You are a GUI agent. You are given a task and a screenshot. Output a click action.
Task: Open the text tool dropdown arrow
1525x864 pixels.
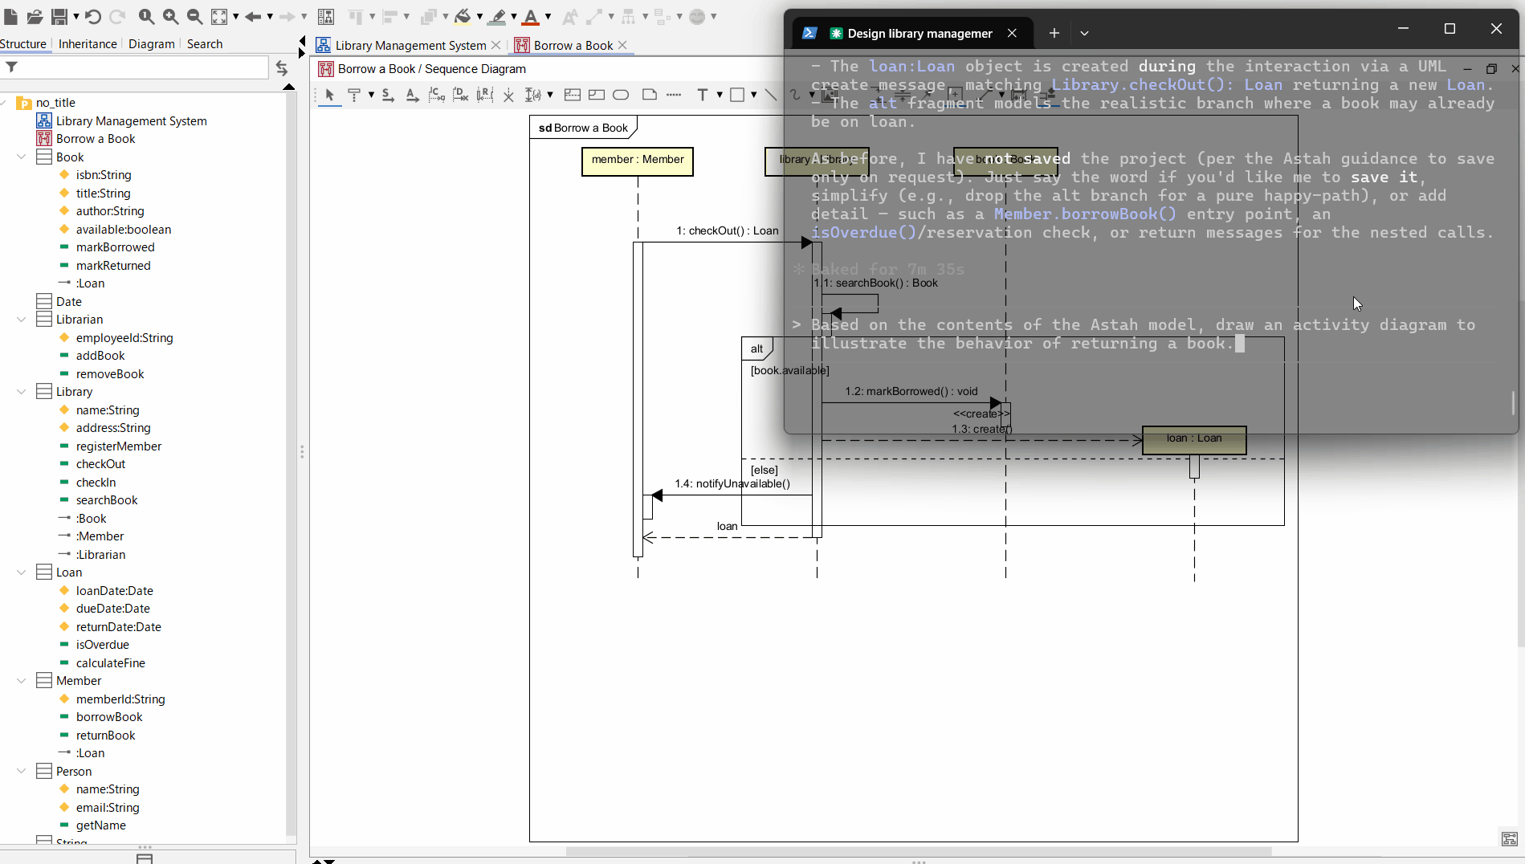pyautogui.click(x=720, y=95)
